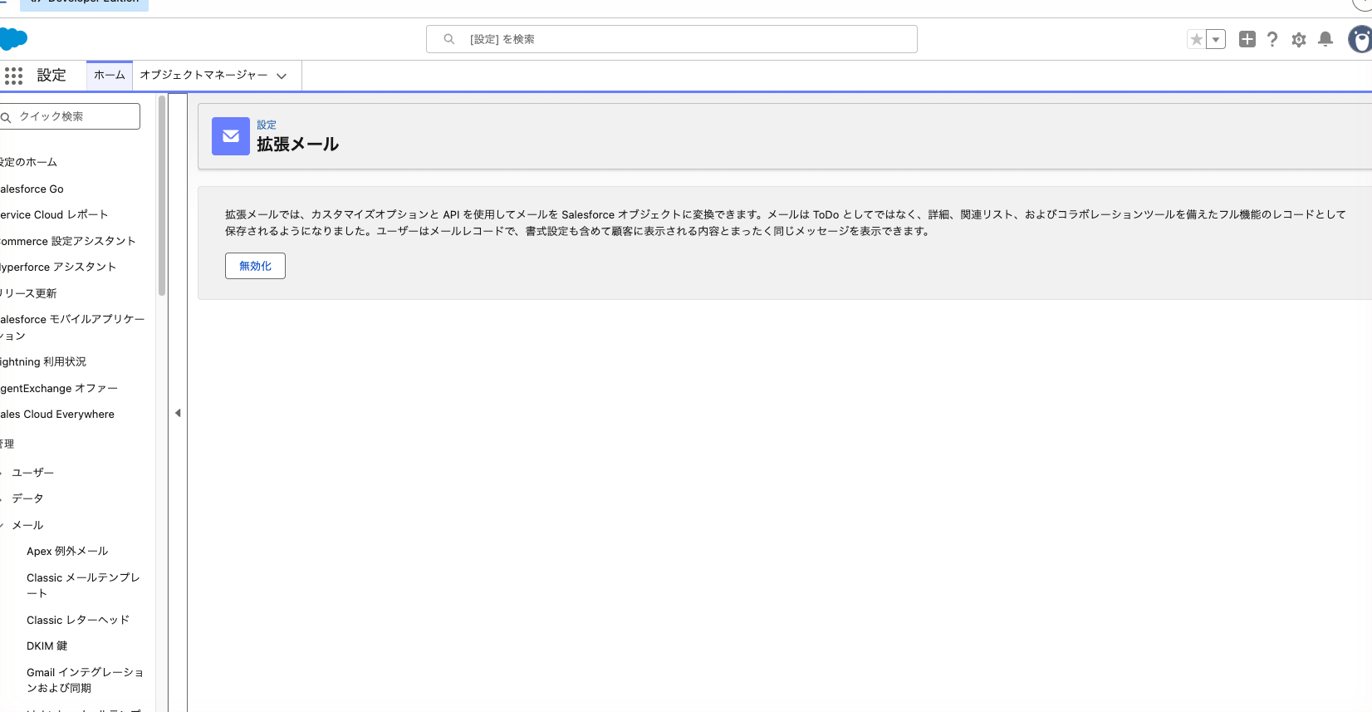Click the favorites star icon

coord(1196,39)
